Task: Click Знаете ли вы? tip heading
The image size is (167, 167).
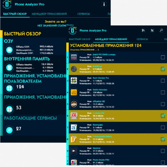Action: (x=55, y=21)
